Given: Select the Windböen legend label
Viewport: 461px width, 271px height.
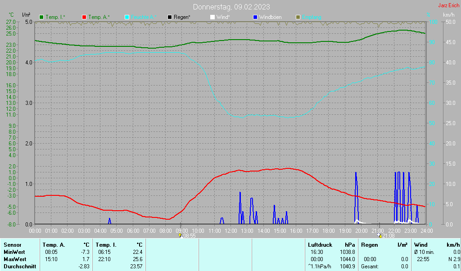Looking at the screenshot, I should (x=270, y=18).
